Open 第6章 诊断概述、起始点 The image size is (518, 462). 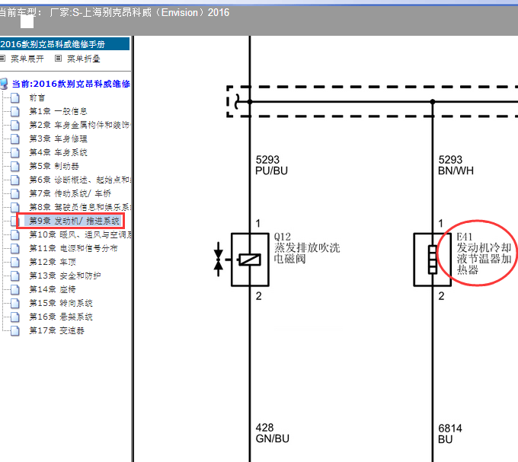click(80, 180)
